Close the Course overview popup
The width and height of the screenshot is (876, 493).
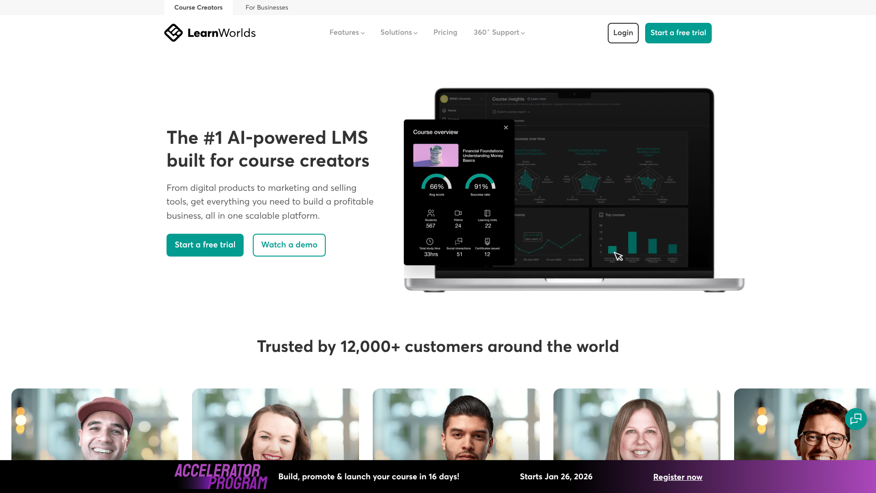click(506, 127)
